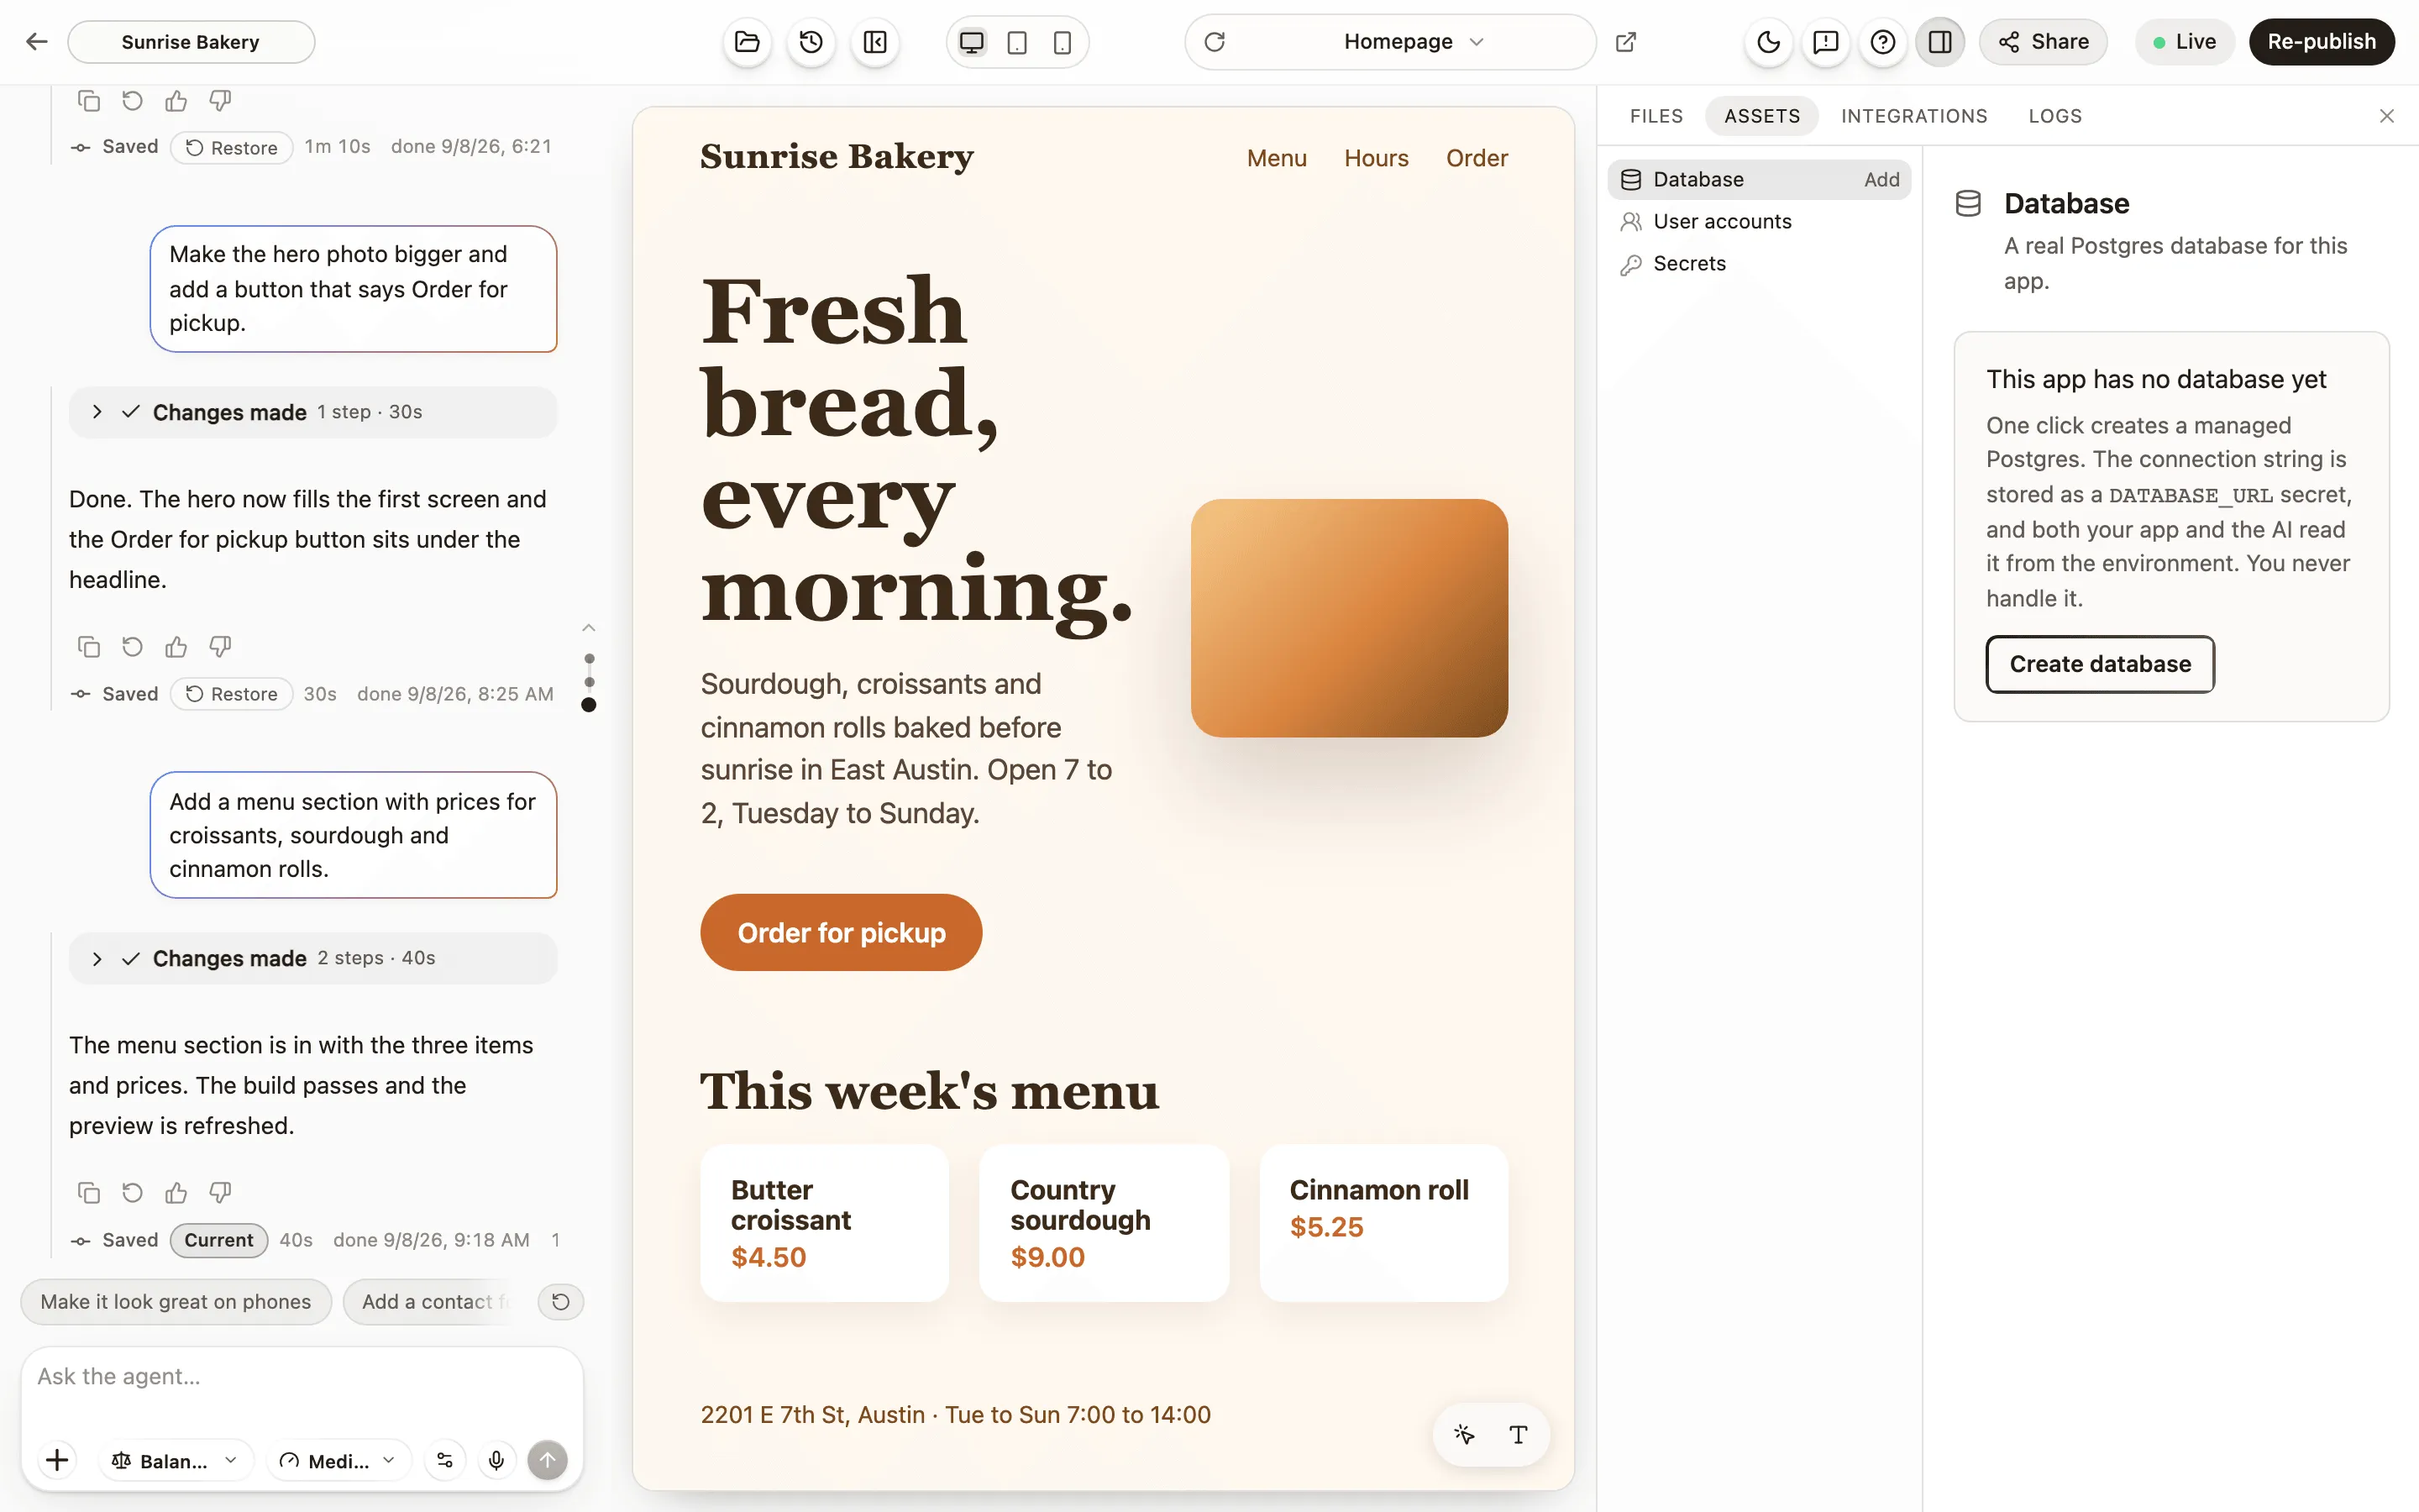Reload the preview page
The width and height of the screenshot is (2419, 1512).
(x=1215, y=42)
